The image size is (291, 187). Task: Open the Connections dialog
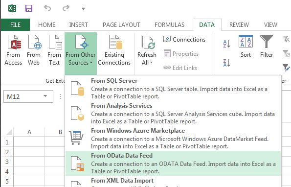pos(184,39)
